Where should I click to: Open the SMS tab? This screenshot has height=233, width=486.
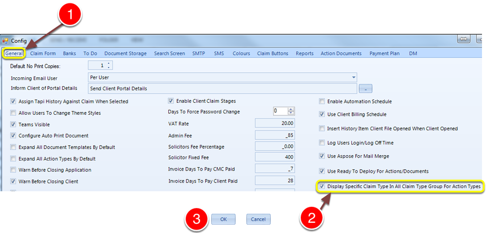click(x=219, y=53)
